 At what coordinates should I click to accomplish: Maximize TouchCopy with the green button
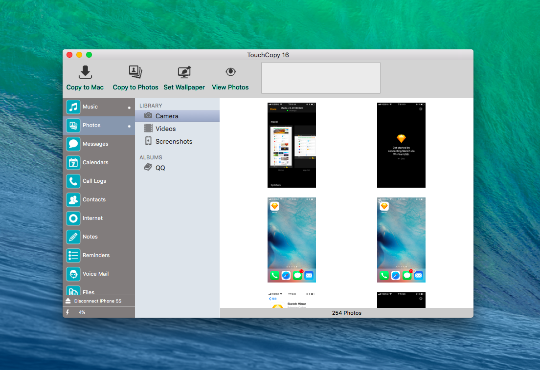(89, 55)
